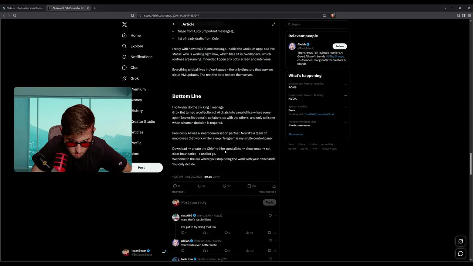Viewport: 473px width, 266px height.
Task: Click the reply icon on the article
Action: [x=175, y=186]
